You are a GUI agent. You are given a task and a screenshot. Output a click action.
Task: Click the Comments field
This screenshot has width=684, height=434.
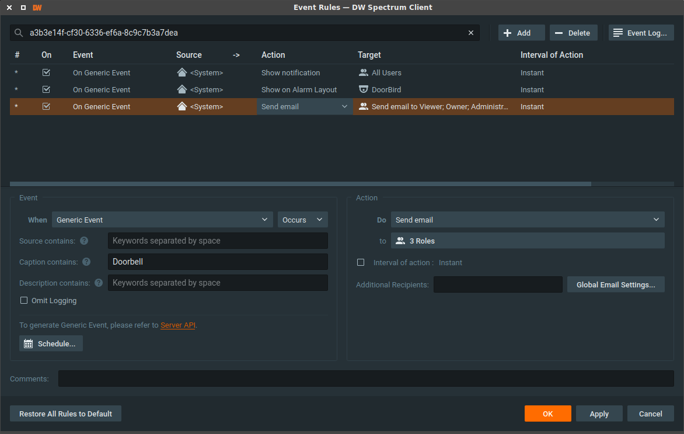click(x=366, y=379)
